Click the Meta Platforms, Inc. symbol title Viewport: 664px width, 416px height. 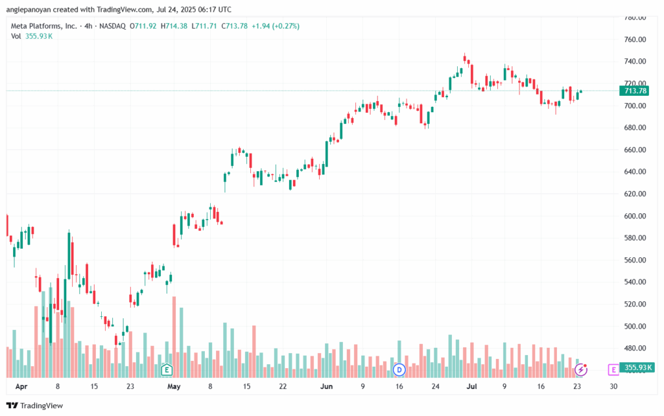tap(44, 26)
